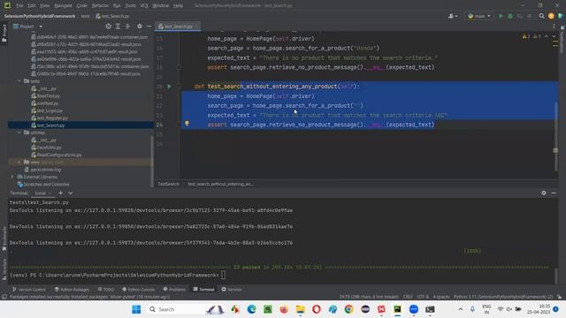Hide the Project panel with minus icon
The height and width of the screenshot is (318, 566).
(x=149, y=26)
